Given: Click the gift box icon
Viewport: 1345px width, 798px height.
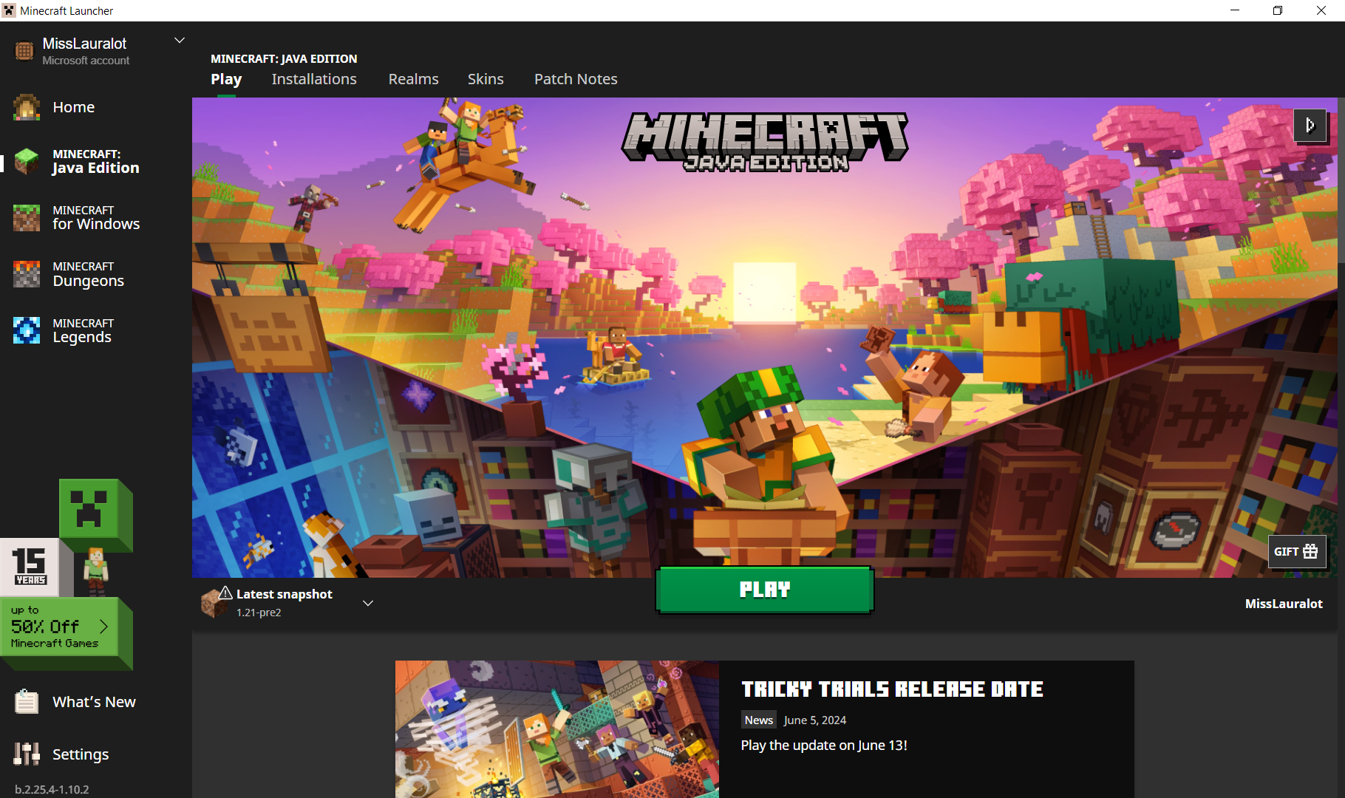Looking at the screenshot, I should coord(1310,551).
